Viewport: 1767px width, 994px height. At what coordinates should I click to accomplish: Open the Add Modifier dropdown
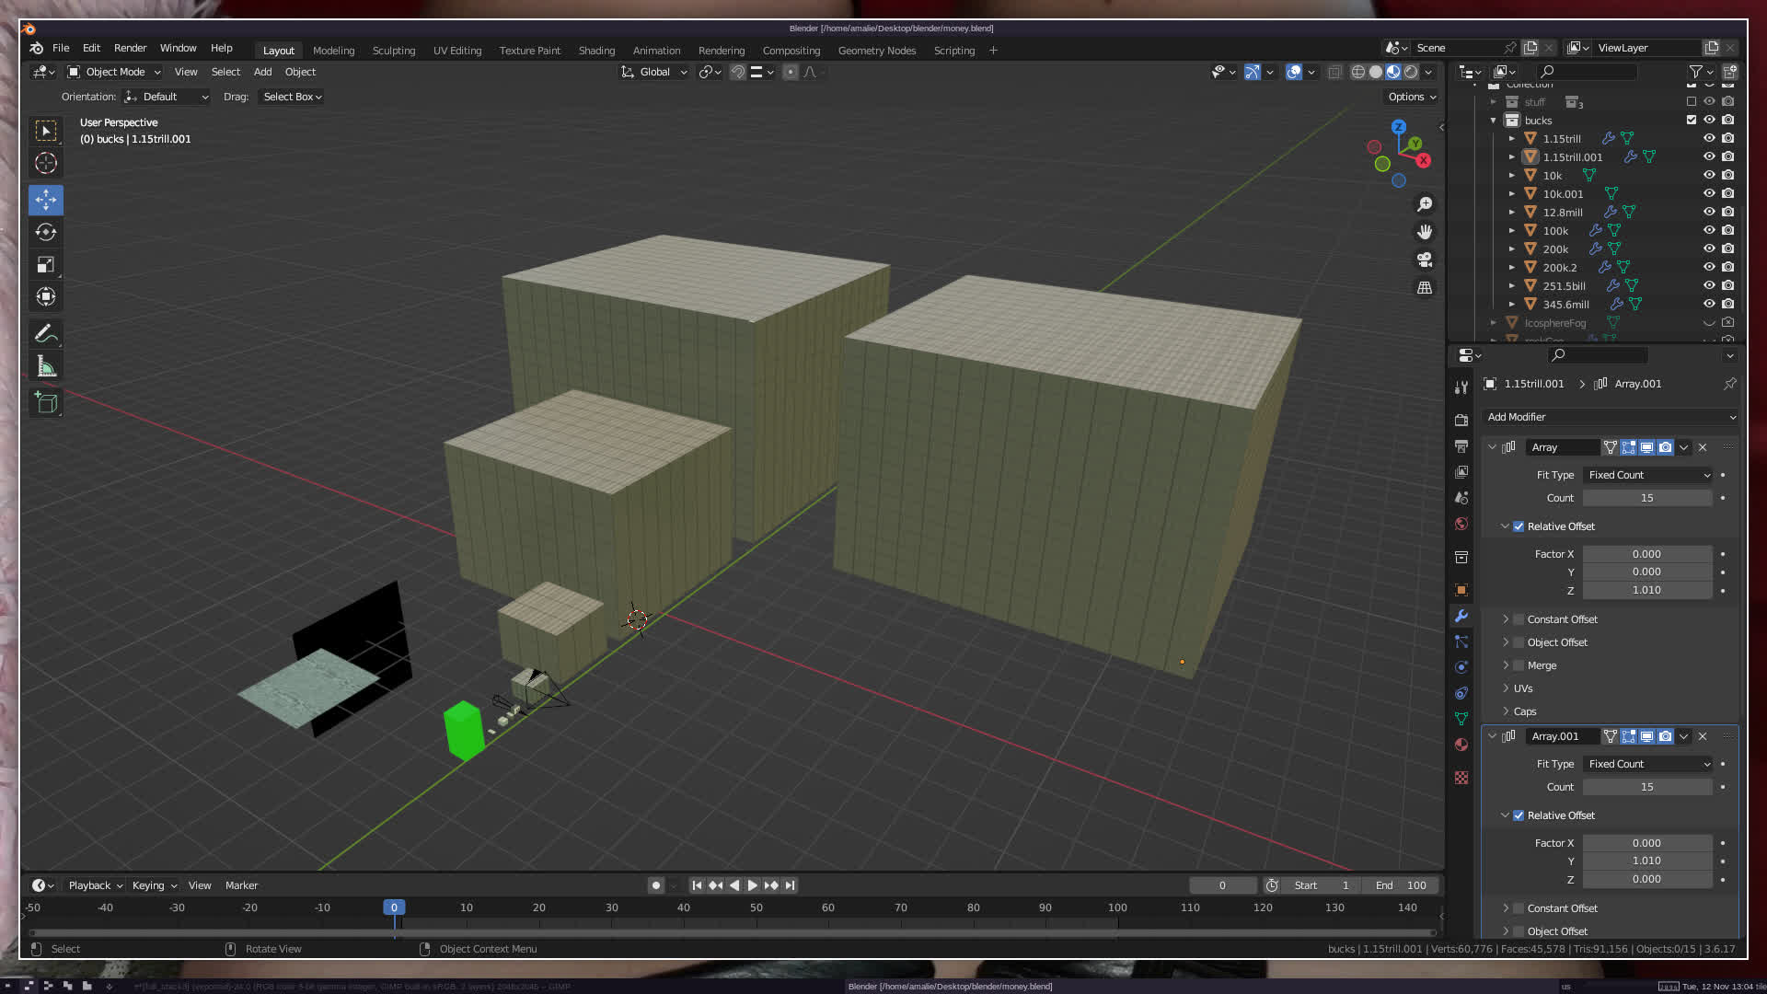1611,417
